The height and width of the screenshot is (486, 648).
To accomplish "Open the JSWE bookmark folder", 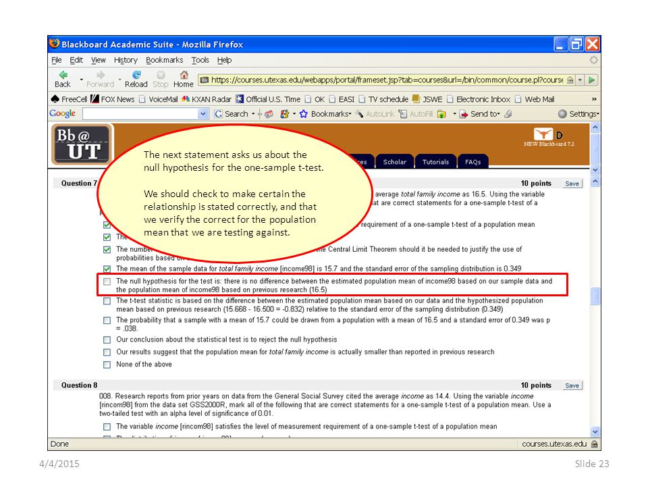I will (427, 99).
